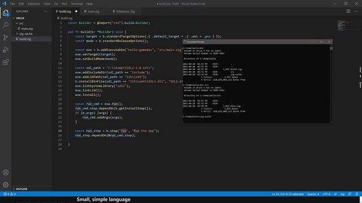The image size is (362, 203).
Task: Click line number 25 in gutter
Action: point(60,131)
